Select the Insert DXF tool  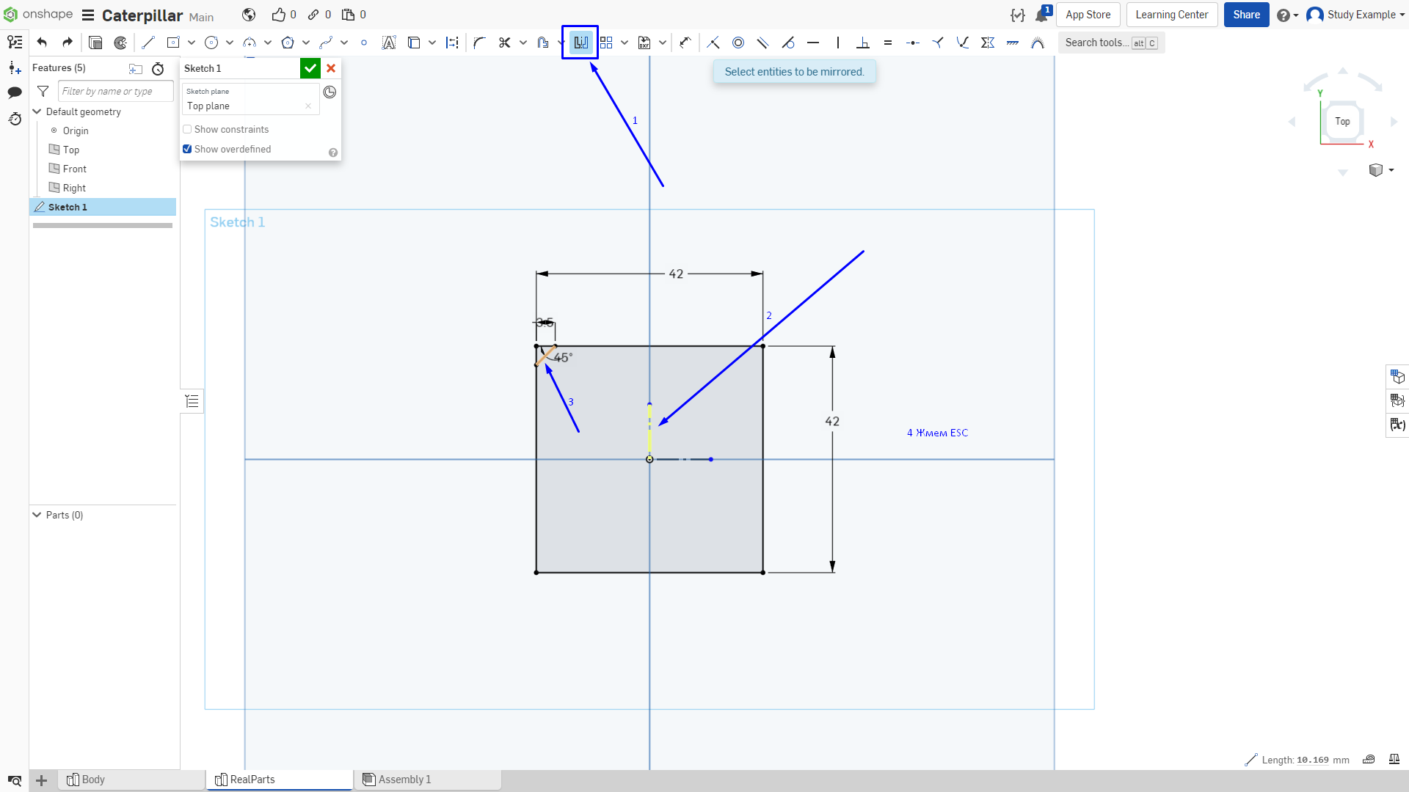coord(644,43)
